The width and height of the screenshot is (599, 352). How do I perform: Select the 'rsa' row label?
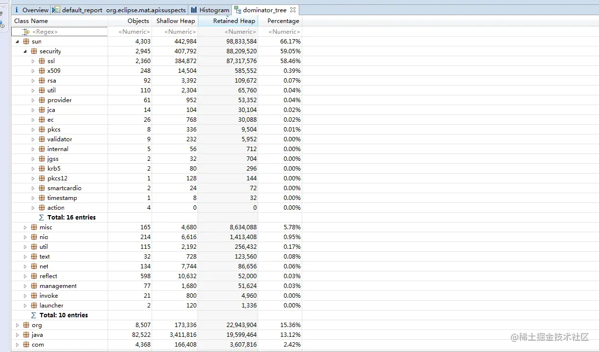point(52,81)
